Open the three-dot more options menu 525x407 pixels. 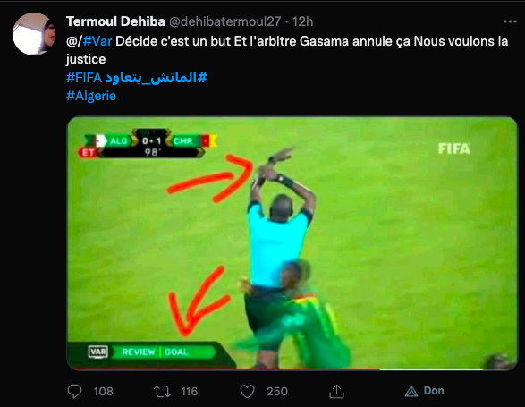(510, 21)
